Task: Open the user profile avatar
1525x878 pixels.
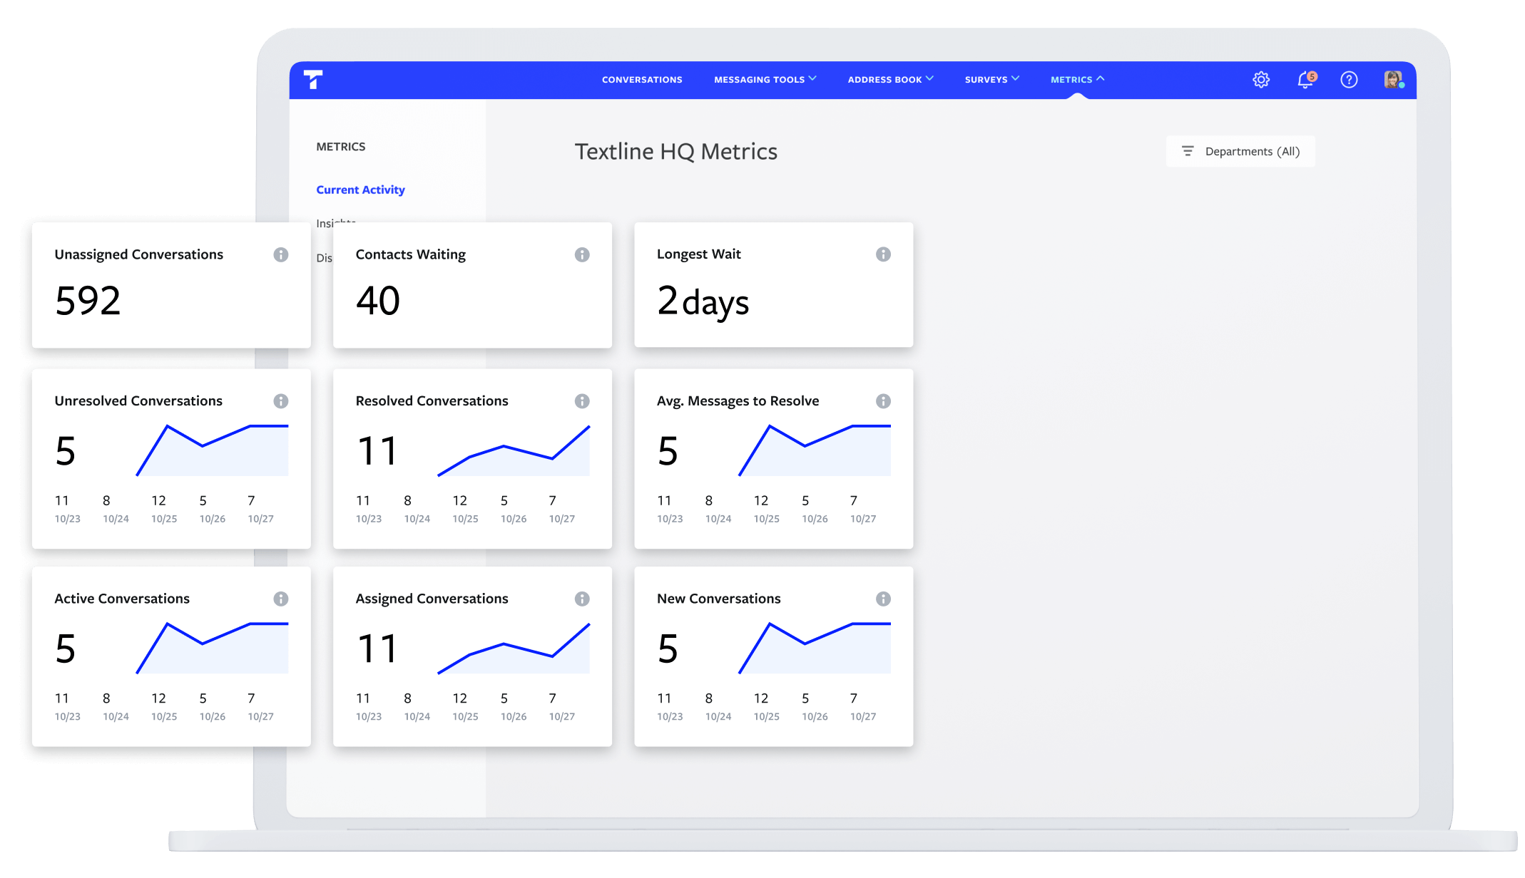Action: pyautogui.click(x=1393, y=79)
